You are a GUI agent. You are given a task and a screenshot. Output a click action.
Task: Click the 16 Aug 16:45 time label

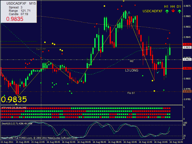(176, 142)
